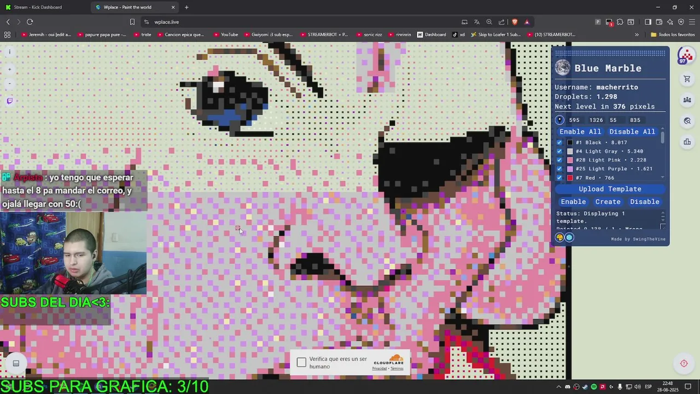Open the Cloudflare Privacidad link

(x=380, y=369)
